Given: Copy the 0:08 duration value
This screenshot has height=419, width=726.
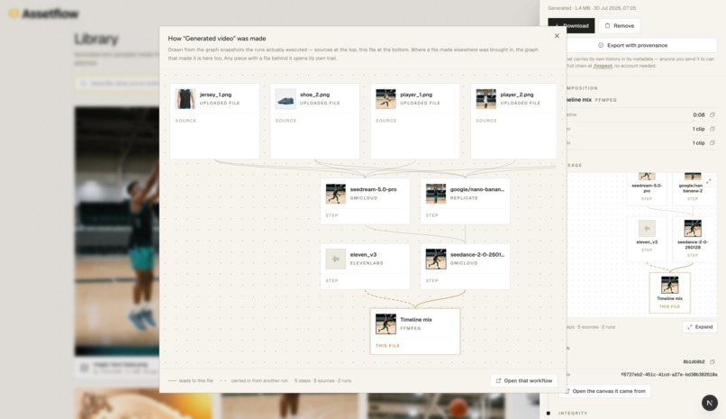Looking at the screenshot, I should (712, 114).
